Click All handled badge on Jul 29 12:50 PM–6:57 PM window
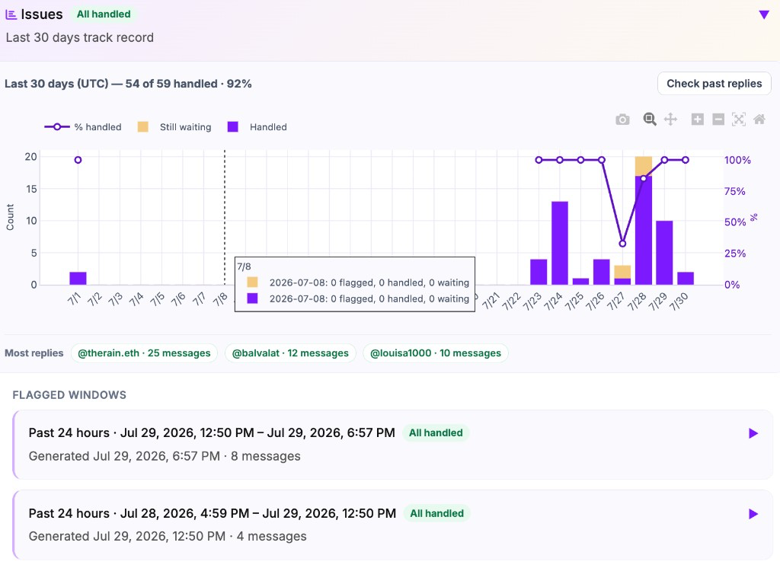 click(x=436, y=432)
